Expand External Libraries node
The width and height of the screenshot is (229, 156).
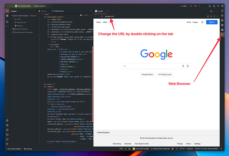click(11, 29)
